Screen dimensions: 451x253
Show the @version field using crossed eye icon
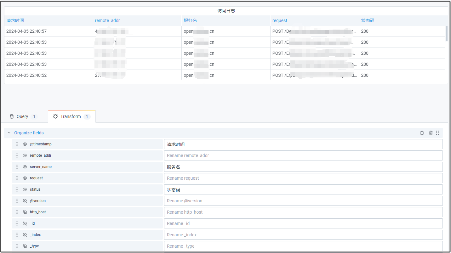click(x=25, y=201)
